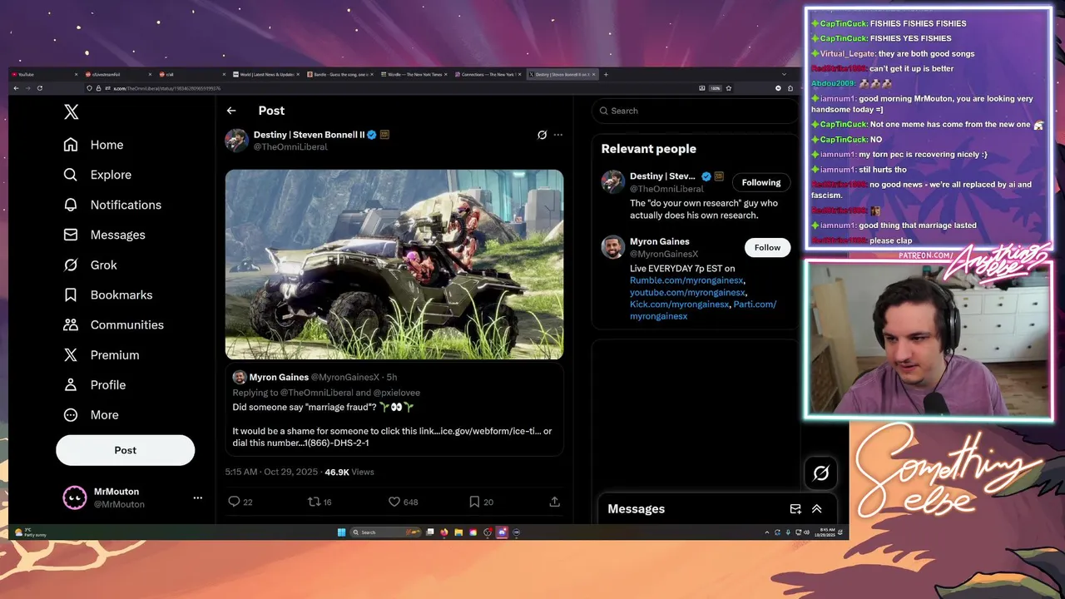Viewport: 1065px width, 599px height.
Task: Open Premium in the sidebar
Action: tap(102, 354)
